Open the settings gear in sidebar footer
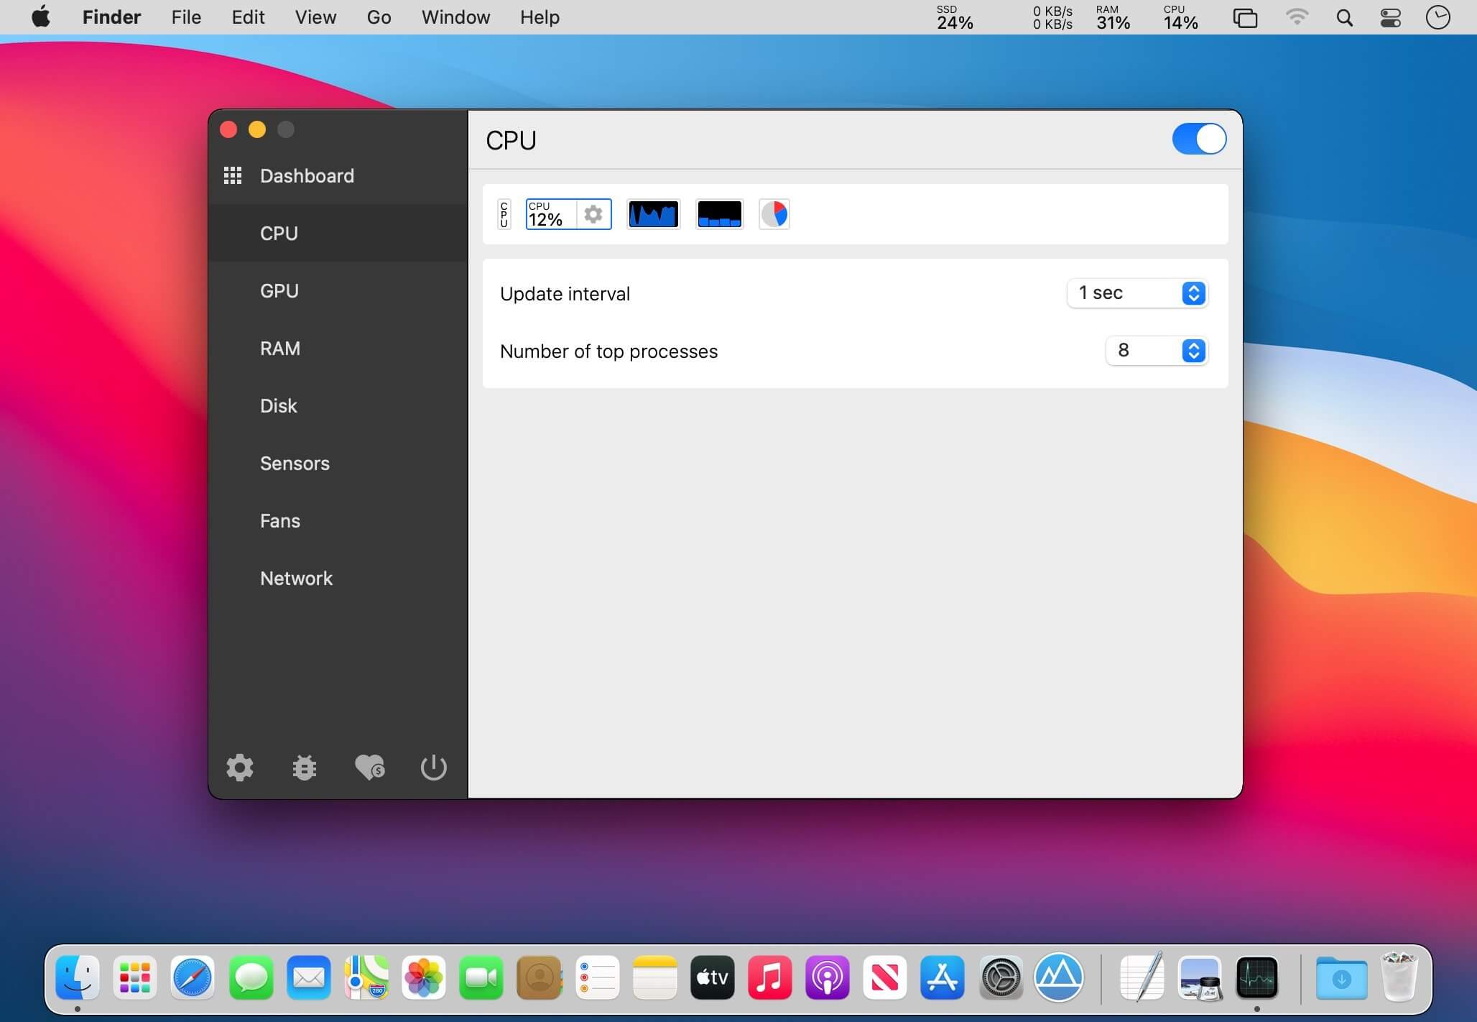Screen dimensions: 1477x1022 click(x=239, y=768)
